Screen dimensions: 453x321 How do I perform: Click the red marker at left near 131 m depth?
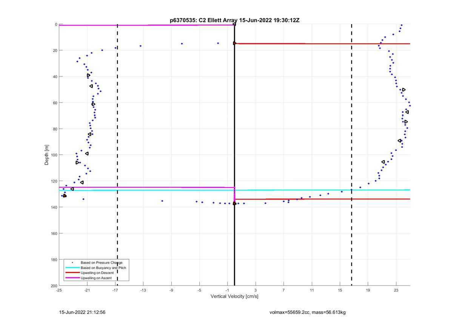(x=65, y=196)
